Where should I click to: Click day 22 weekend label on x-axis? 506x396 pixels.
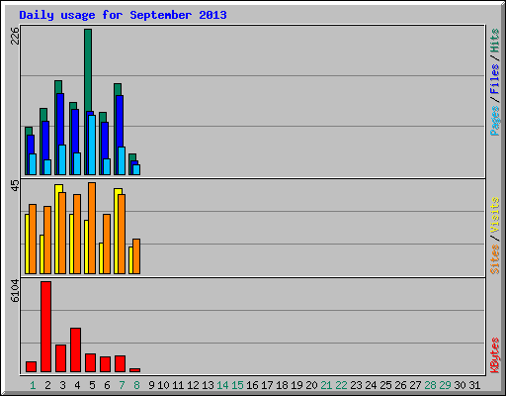(341, 385)
